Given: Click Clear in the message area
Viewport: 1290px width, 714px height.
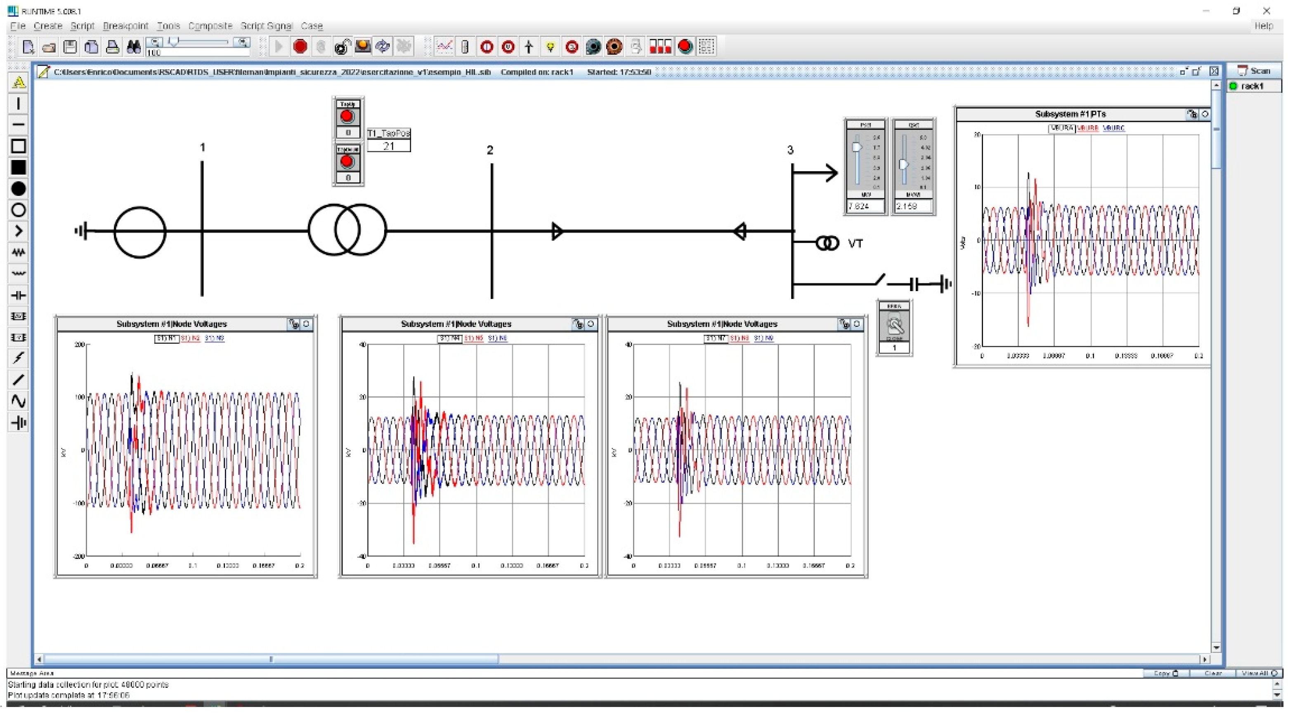Looking at the screenshot, I should click(x=1212, y=674).
